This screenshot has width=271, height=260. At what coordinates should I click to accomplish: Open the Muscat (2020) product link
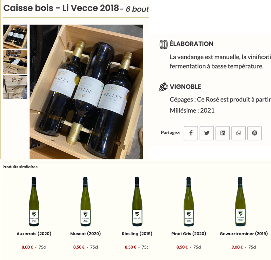(85, 234)
